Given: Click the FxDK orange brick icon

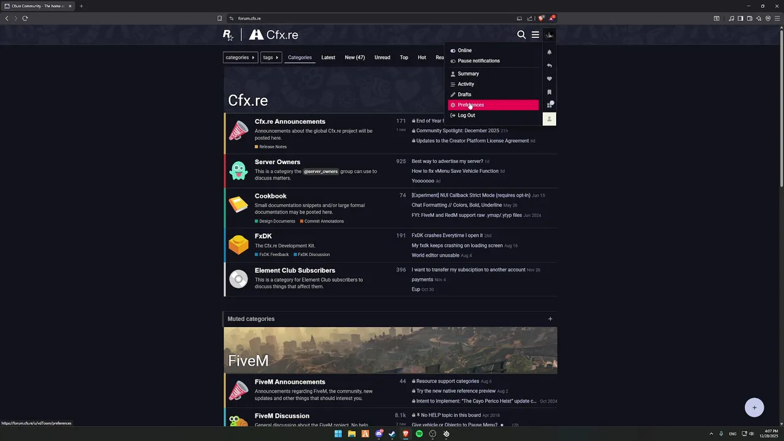Looking at the screenshot, I should coord(238,244).
